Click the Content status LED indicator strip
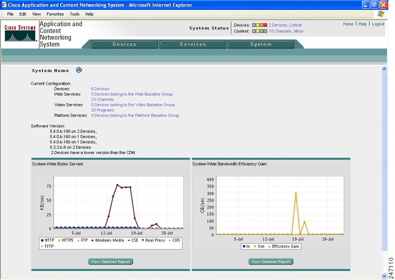This screenshot has height=280, width=395. (260, 31)
